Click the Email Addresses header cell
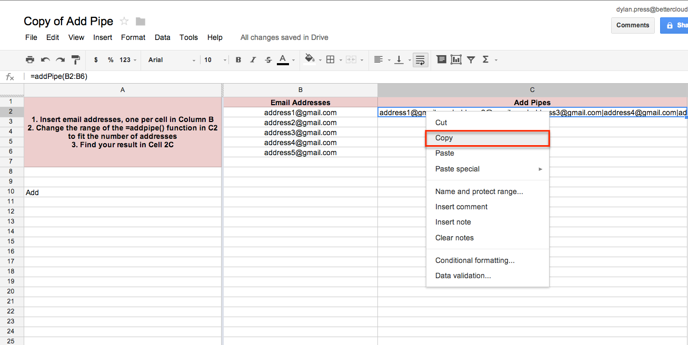688x345 pixels. (301, 103)
